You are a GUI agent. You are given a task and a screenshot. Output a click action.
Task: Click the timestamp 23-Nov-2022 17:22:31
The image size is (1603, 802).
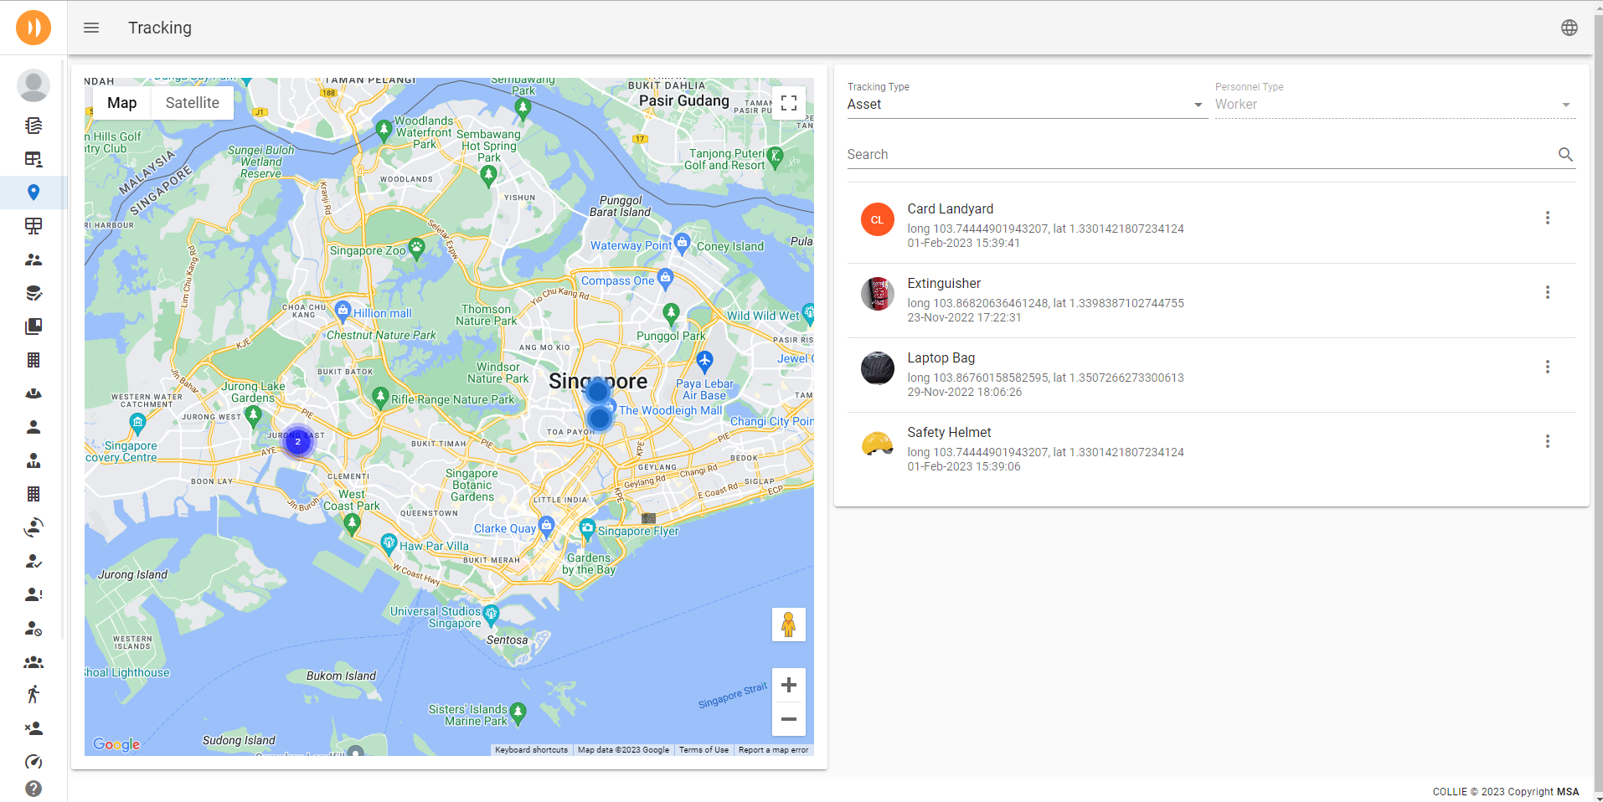964,318
